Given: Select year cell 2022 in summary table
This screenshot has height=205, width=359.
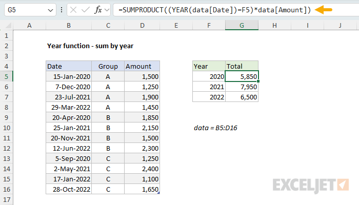Looking at the screenshot, I should coord(209,97).
